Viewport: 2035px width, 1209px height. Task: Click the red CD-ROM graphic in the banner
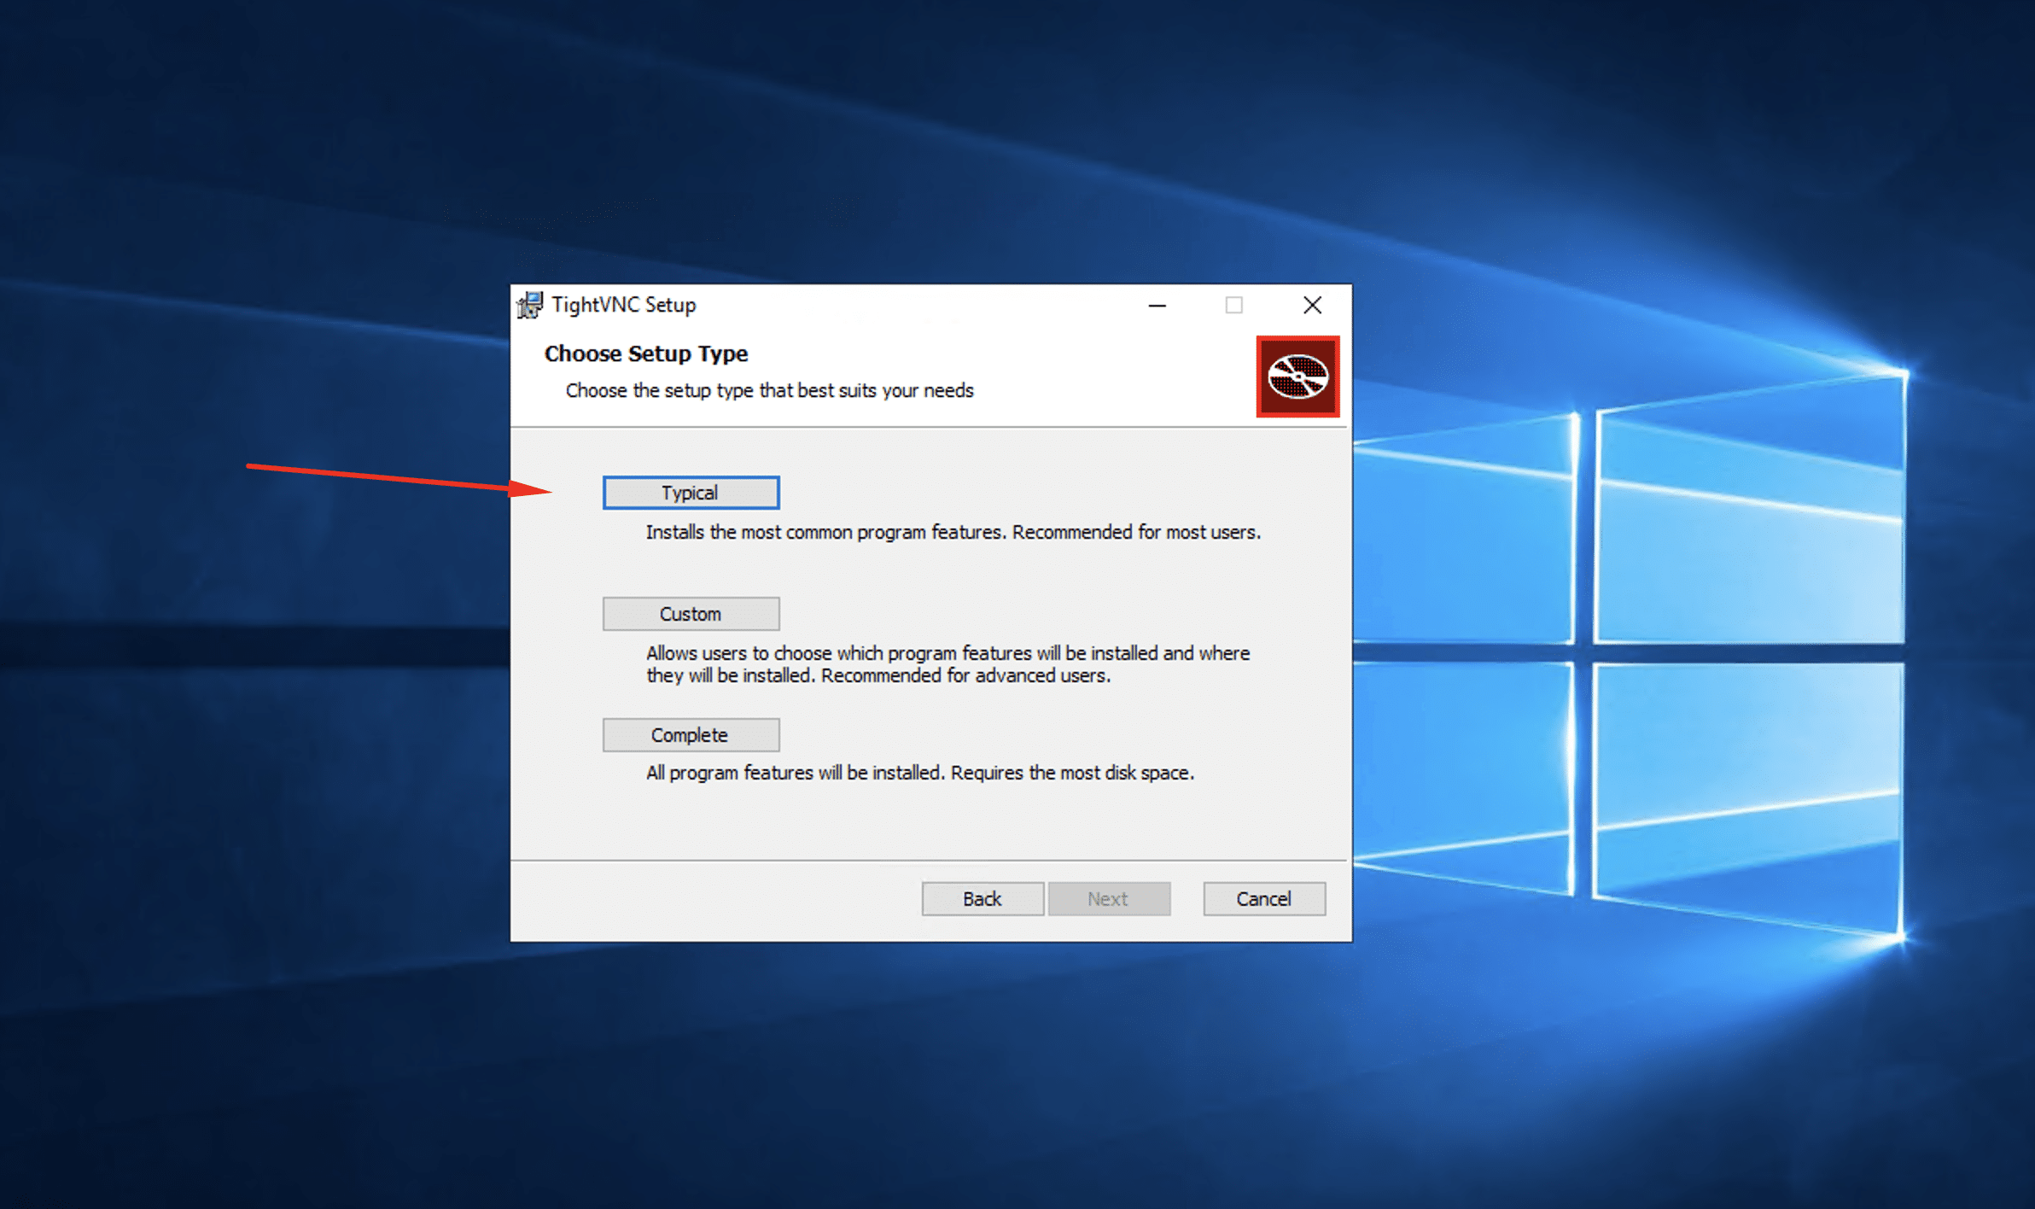[1297, 377]
